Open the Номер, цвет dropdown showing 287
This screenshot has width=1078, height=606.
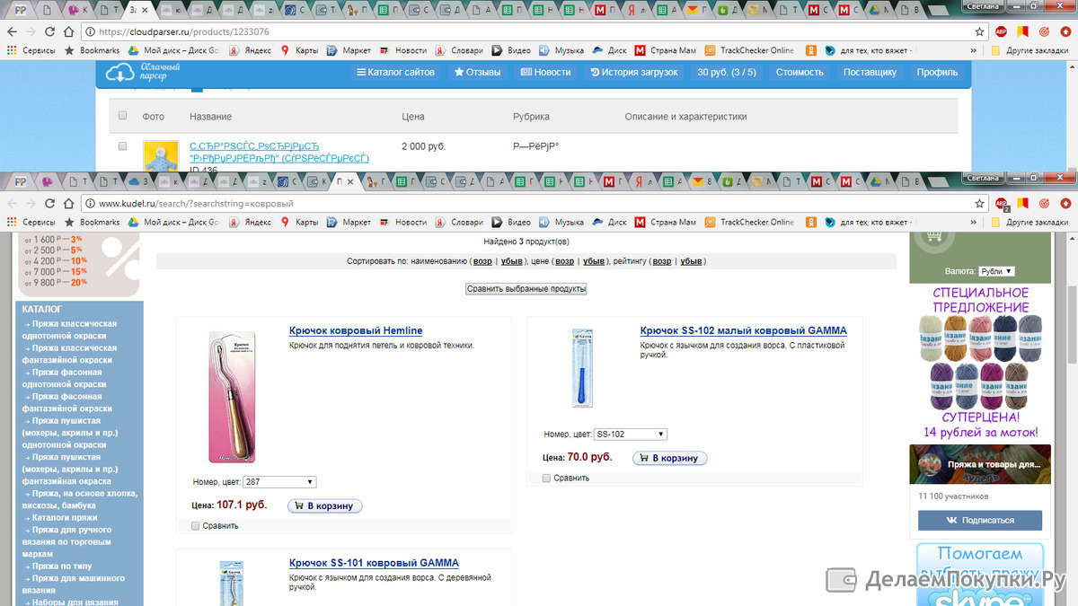pyautogui.click(x=279, y=482)
